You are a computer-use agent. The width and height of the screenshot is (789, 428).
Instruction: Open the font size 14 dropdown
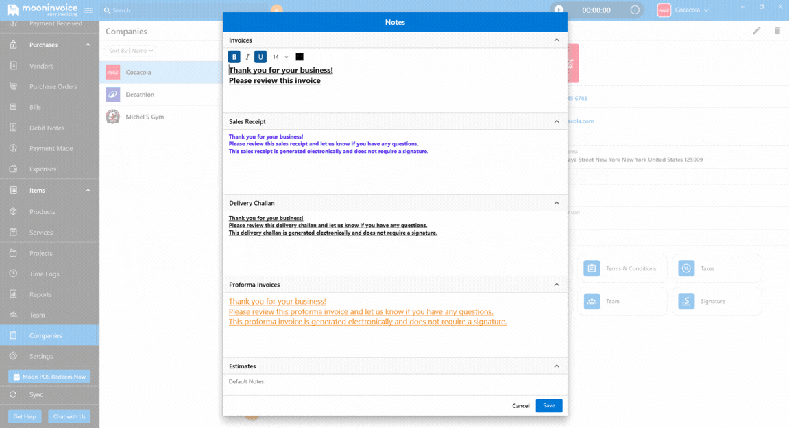280,57
